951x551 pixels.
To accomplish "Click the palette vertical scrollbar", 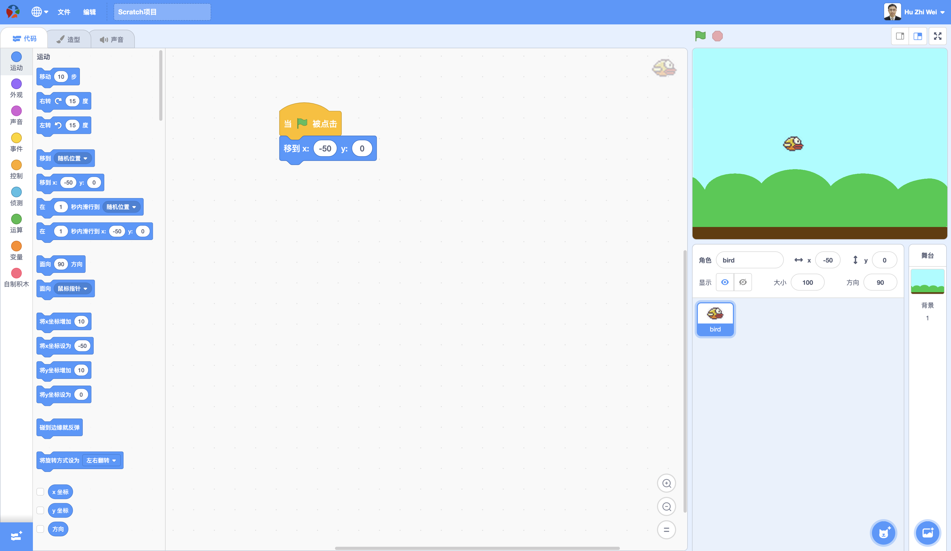I will [x=161, y=85].
